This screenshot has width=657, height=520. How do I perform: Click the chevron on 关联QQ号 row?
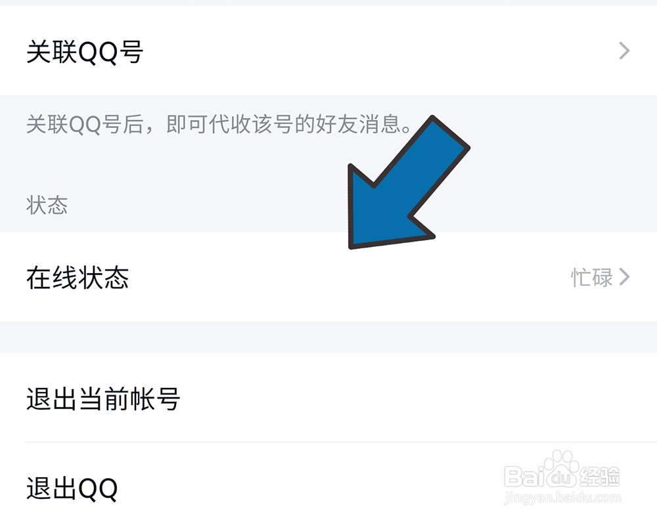coord(624,51)
